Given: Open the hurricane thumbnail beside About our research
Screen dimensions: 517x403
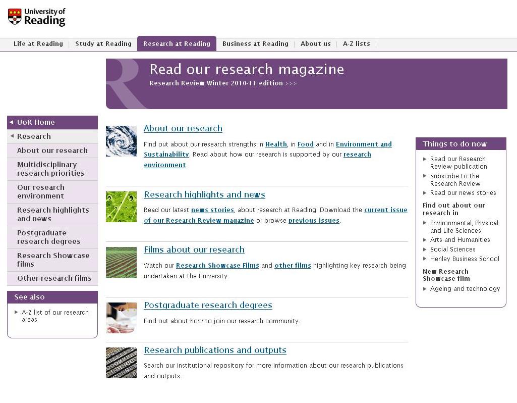Looking at the screenshot, I should point(121,141).
